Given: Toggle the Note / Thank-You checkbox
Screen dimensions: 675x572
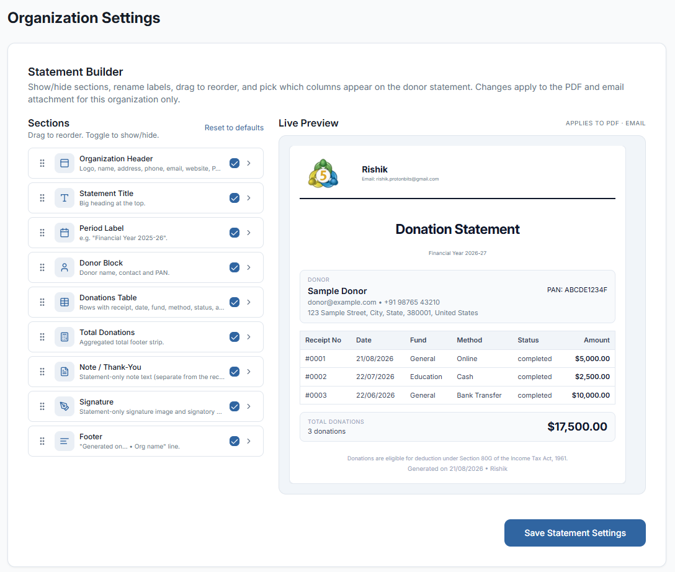Looking at the screenshot, I should click(234, 372).
